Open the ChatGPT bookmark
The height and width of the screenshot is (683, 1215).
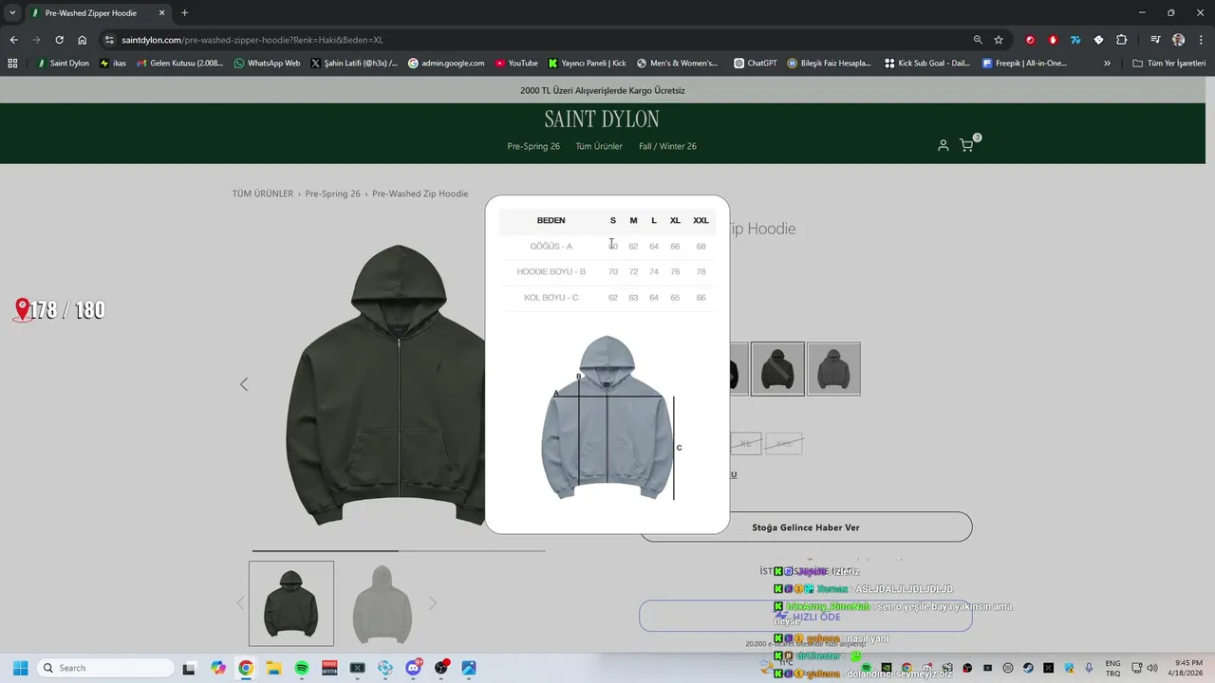tap(756, 64)
